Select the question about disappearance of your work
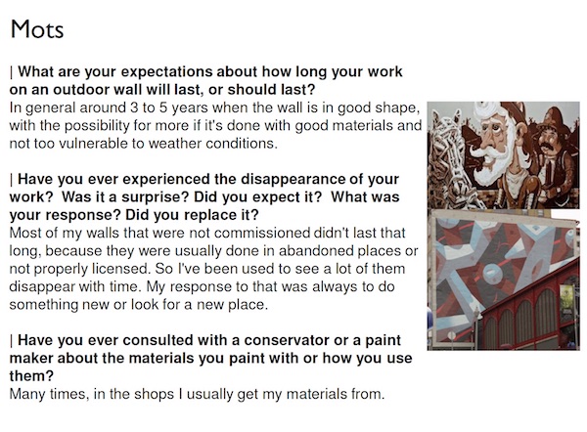The image size is (587, 432). click(204, 197)
